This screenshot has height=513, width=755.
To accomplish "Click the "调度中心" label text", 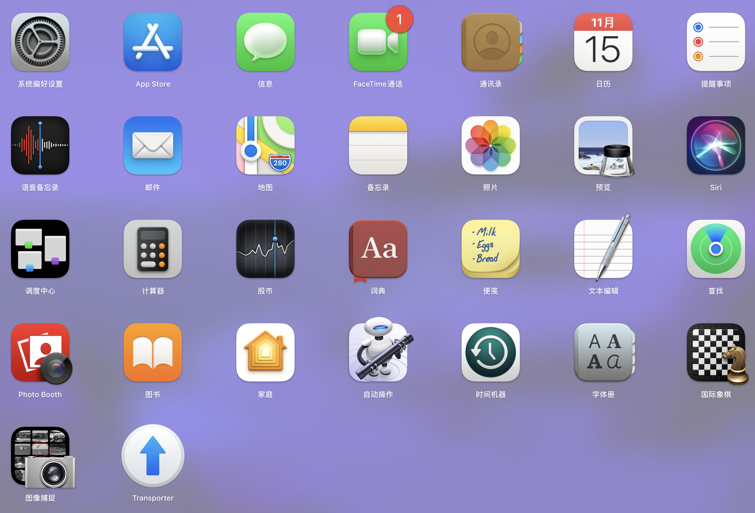I will 40,291.
